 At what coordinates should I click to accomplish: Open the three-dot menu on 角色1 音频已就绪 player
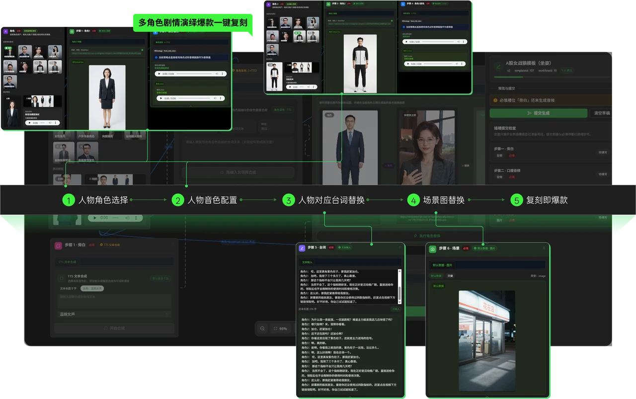click(x=221, y=98)
